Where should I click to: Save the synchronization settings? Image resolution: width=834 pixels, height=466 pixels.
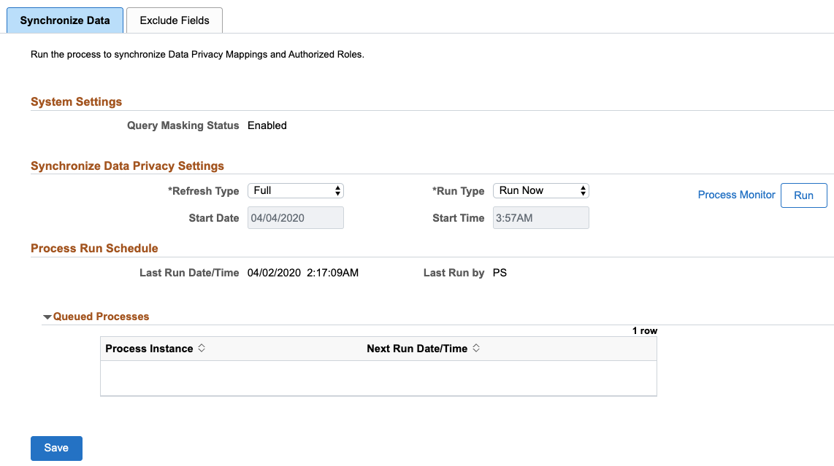pyautogui.click(x=56, y=448)
